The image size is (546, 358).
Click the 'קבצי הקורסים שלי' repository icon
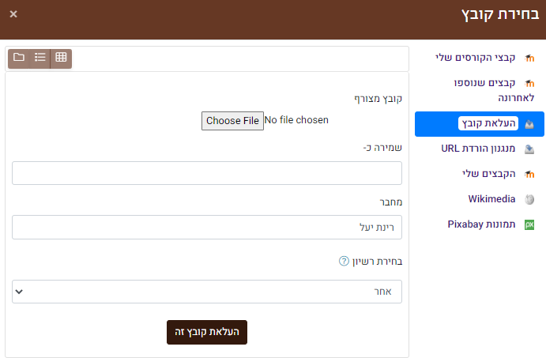tap(529, 58)
